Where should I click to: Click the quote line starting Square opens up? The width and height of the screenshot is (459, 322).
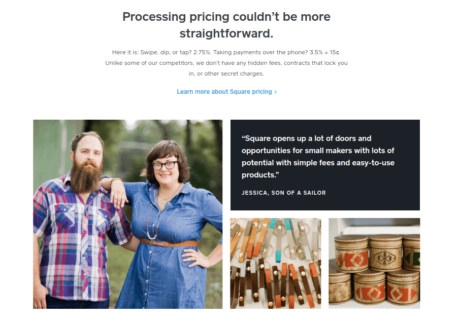[307, 138]
